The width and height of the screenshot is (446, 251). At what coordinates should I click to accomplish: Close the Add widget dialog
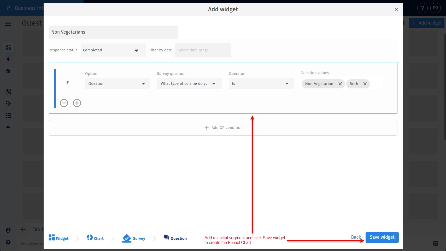point(396,9)
